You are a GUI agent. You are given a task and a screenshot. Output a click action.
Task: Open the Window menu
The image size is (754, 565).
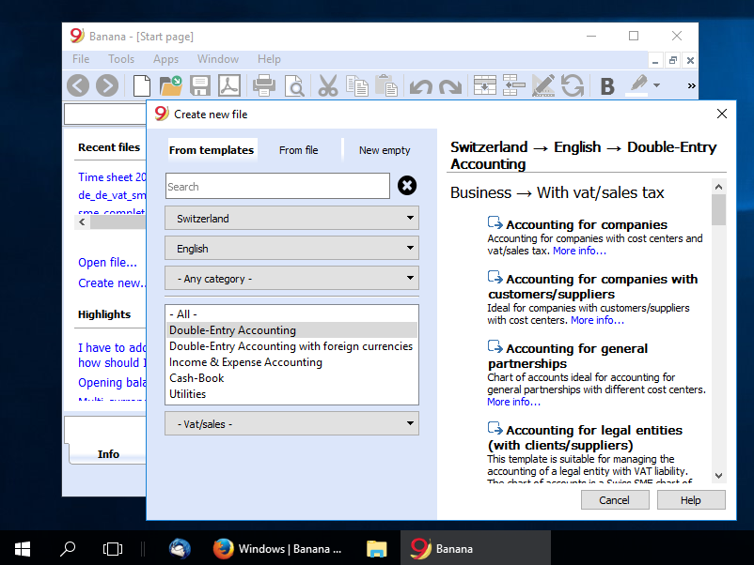[218, 59]
